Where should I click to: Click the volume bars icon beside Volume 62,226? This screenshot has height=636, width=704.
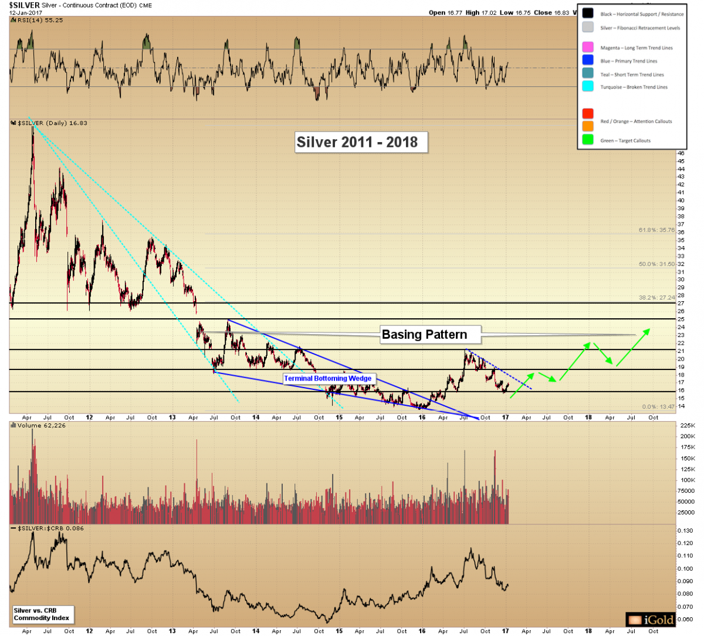(x=13, y=425)
